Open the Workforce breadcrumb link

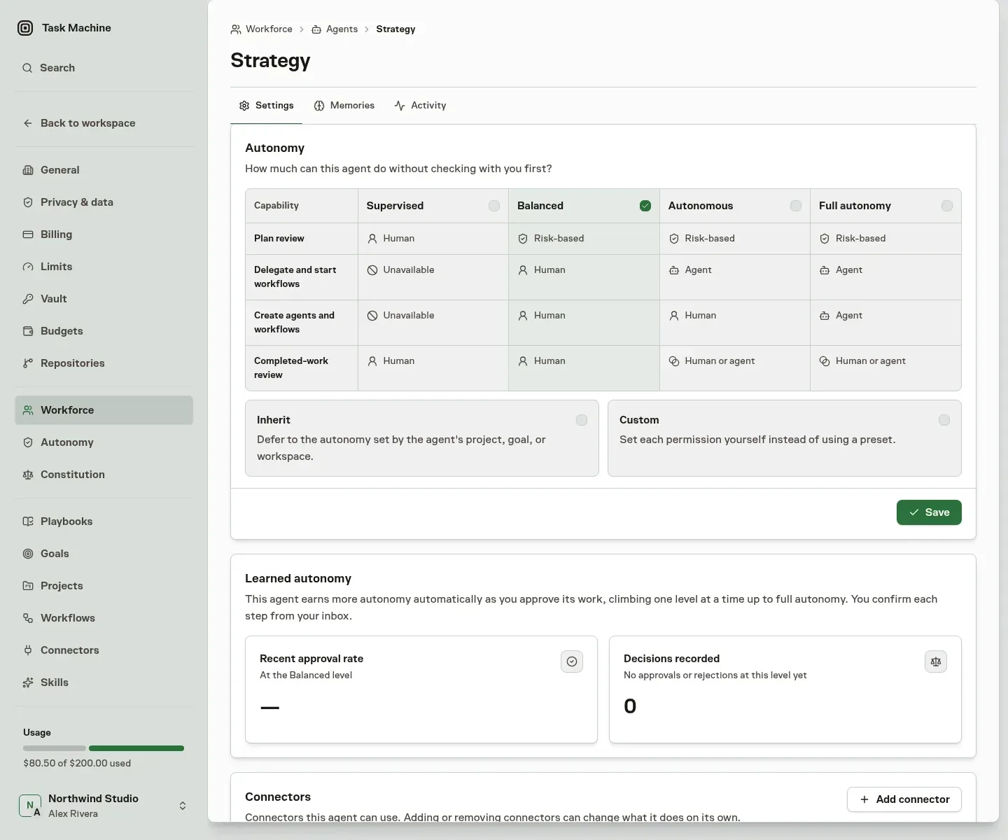click(262, 29)
